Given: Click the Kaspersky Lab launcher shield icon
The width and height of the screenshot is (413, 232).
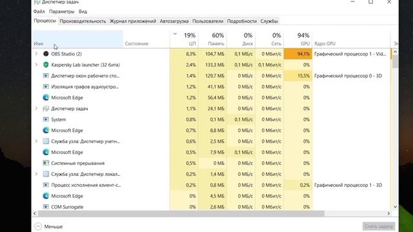Looking at the screenshot, I should [x=46, y=64].
